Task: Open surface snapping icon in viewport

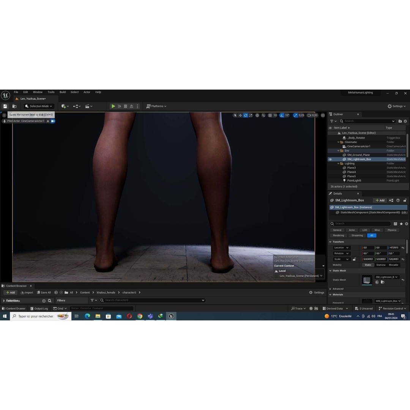Action: [263, 115]
